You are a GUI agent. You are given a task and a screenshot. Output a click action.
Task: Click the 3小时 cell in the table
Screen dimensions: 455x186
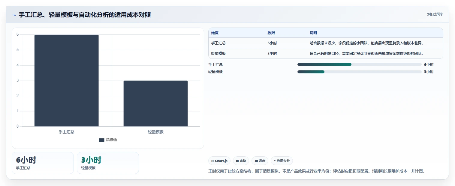272,54
